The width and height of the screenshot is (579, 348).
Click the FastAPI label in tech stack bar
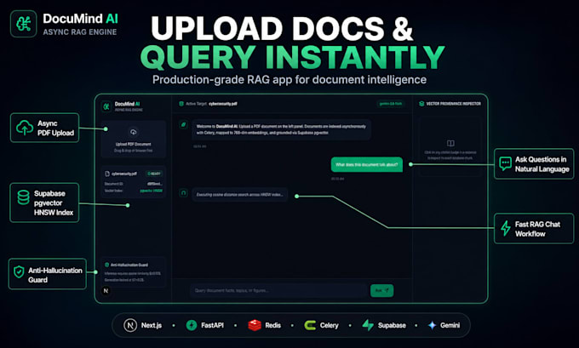(x=212, y=325)
